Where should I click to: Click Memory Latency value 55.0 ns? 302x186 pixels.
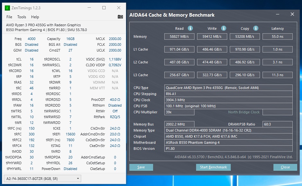click(x=278, y=36)
